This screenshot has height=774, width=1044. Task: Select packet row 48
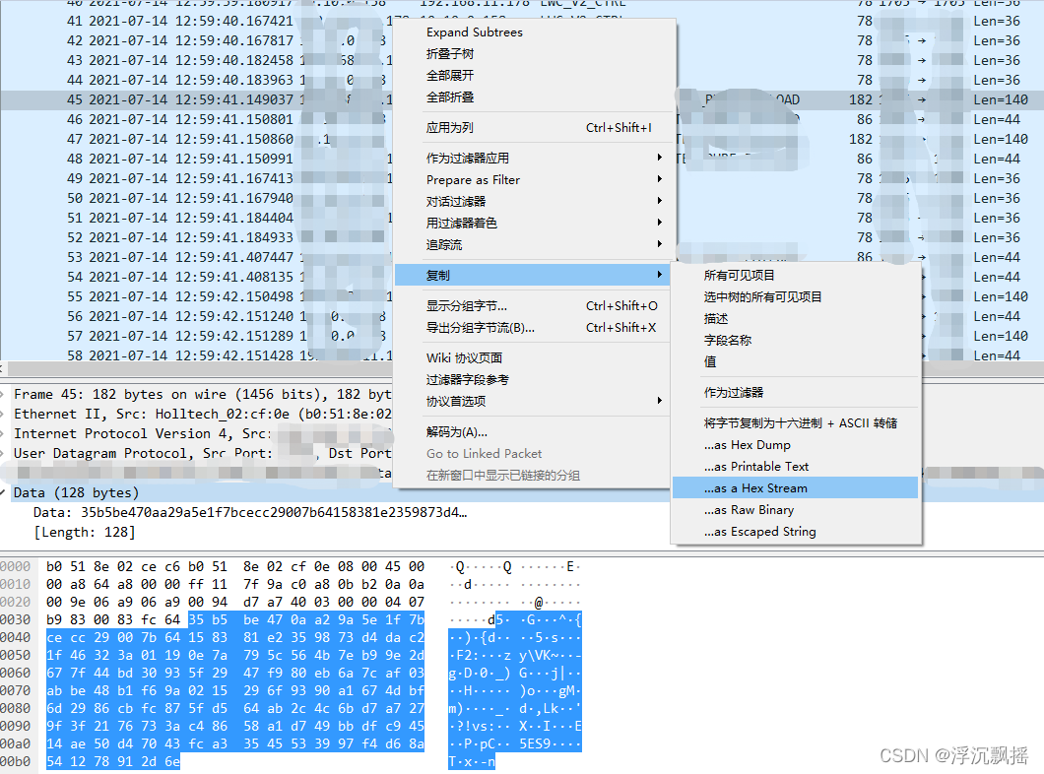[522, 160]
